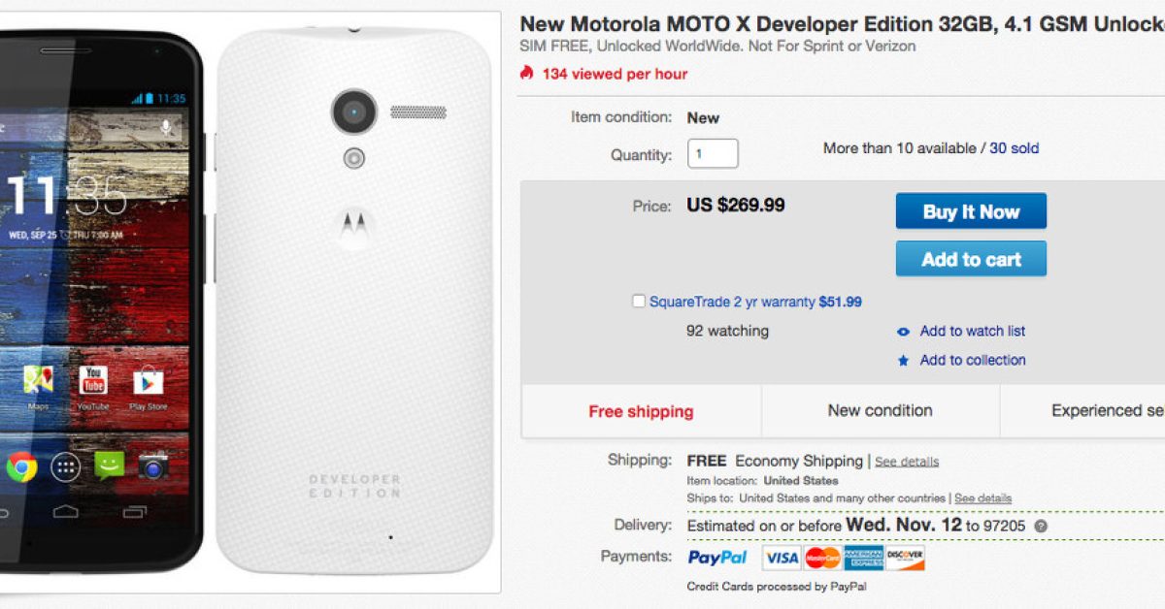
Task: Open the Add to collection link
Action: click(972, 360)
